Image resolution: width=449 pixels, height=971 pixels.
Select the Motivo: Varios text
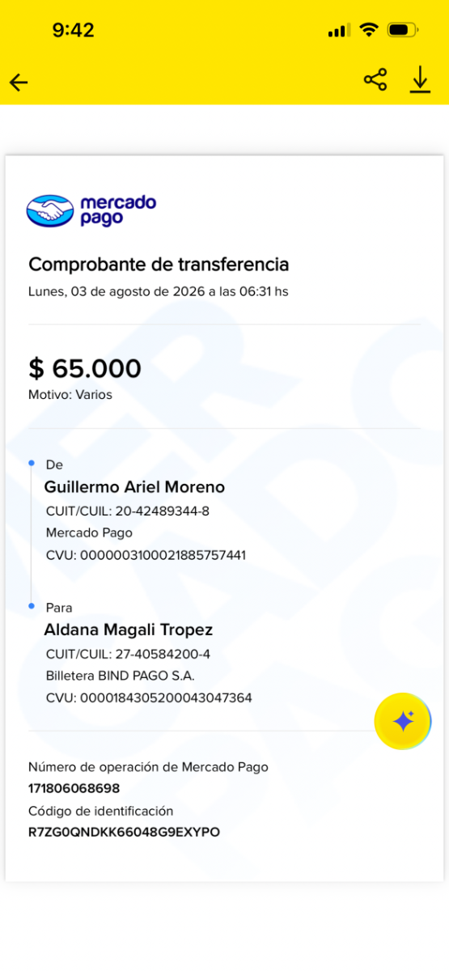(70, 395)
